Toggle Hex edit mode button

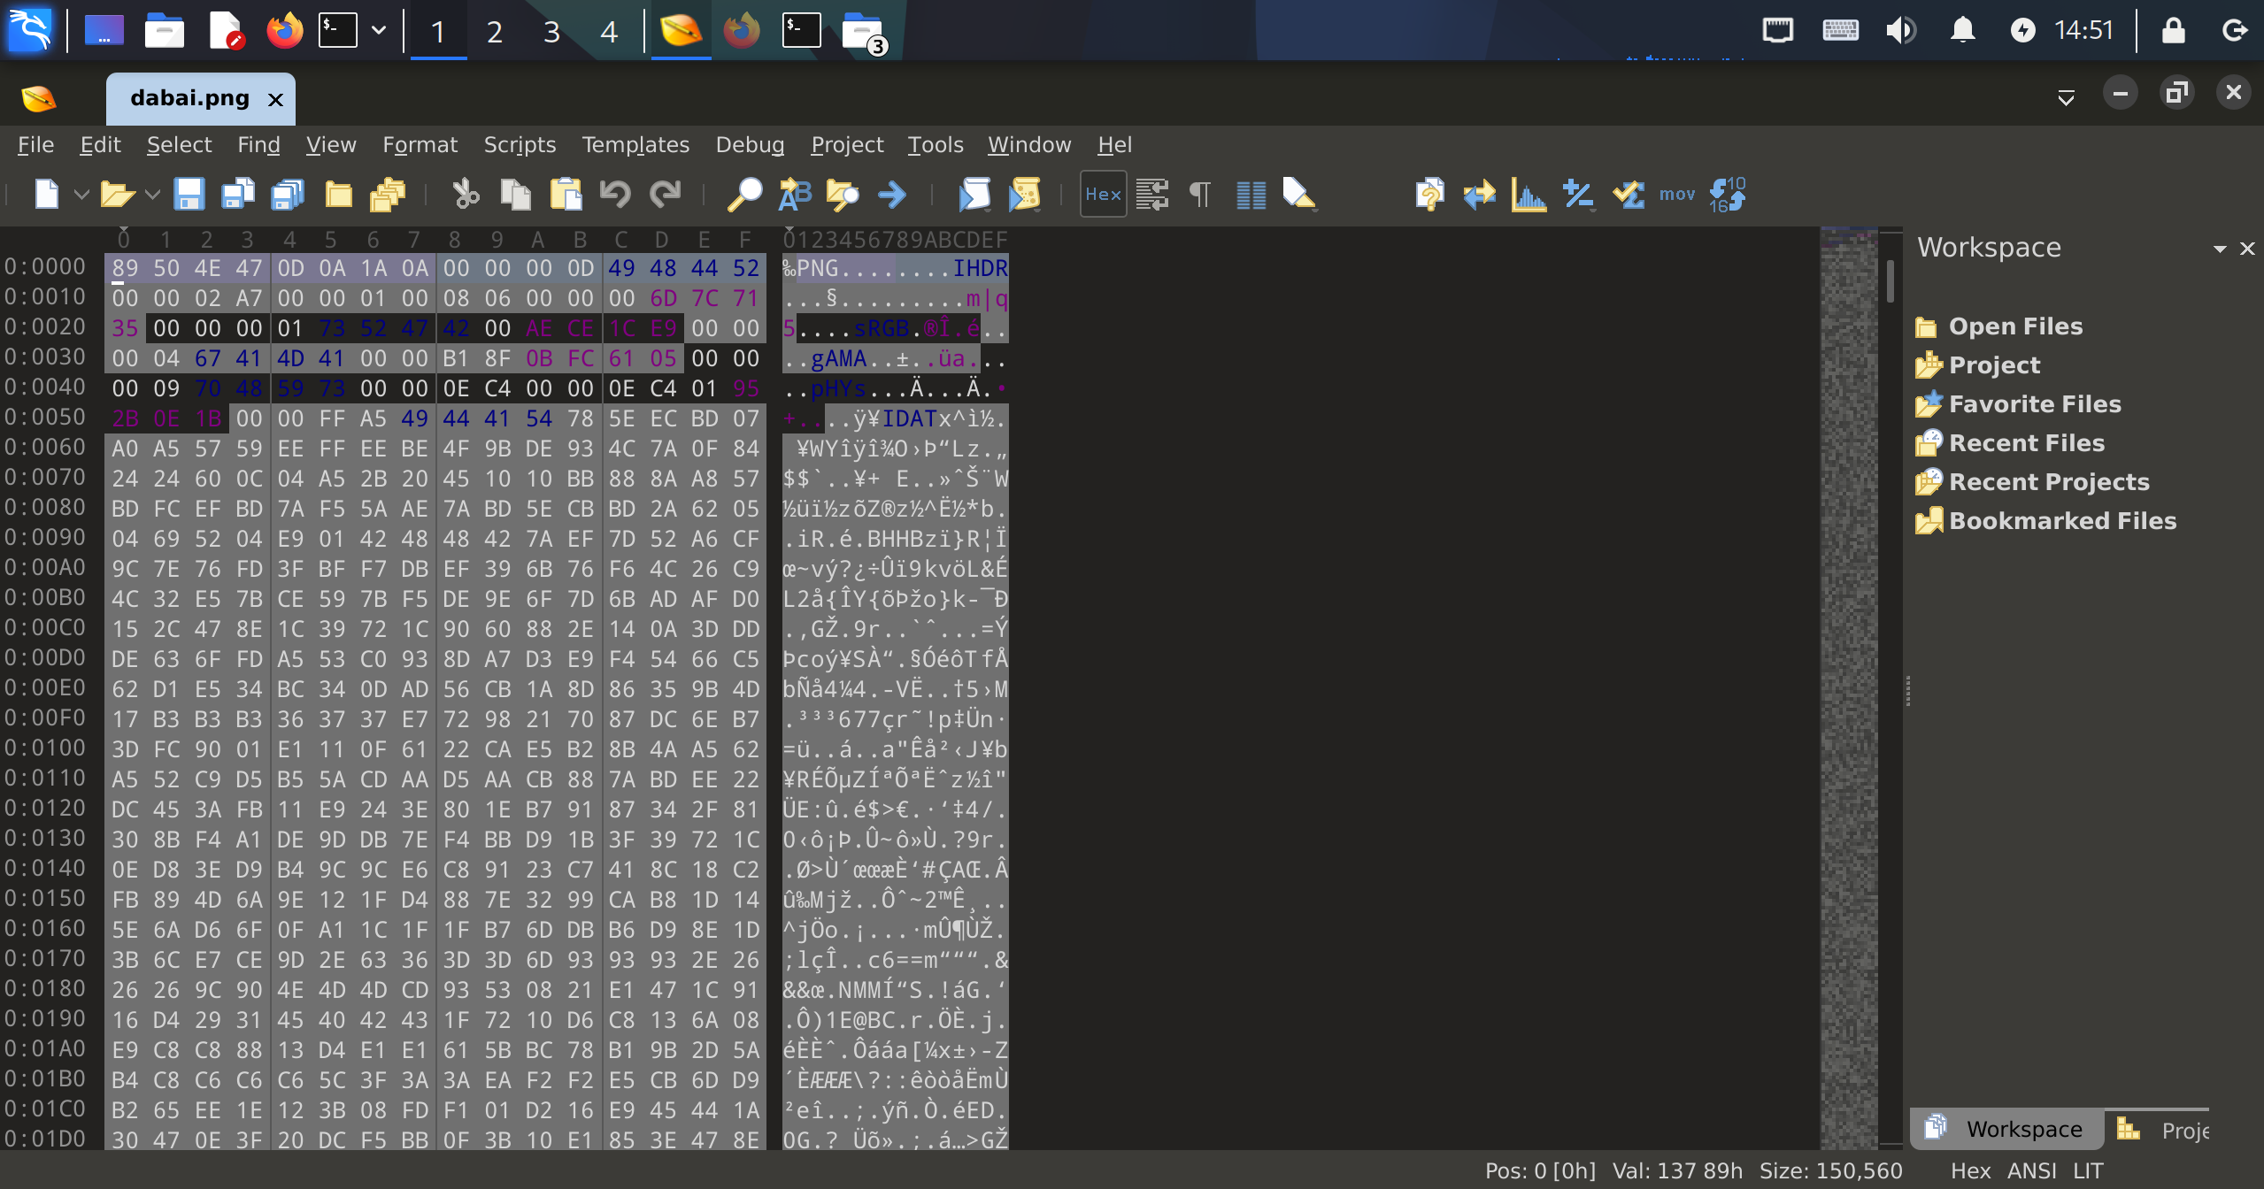tap(1103, 194)
